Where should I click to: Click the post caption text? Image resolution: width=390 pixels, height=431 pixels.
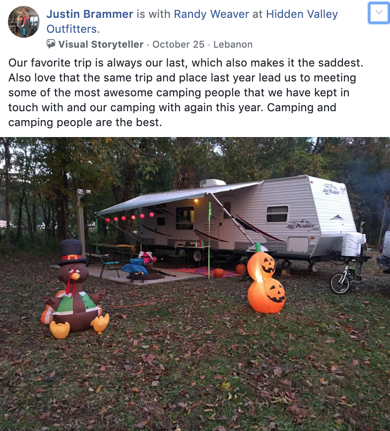click(x=186, y=93)
